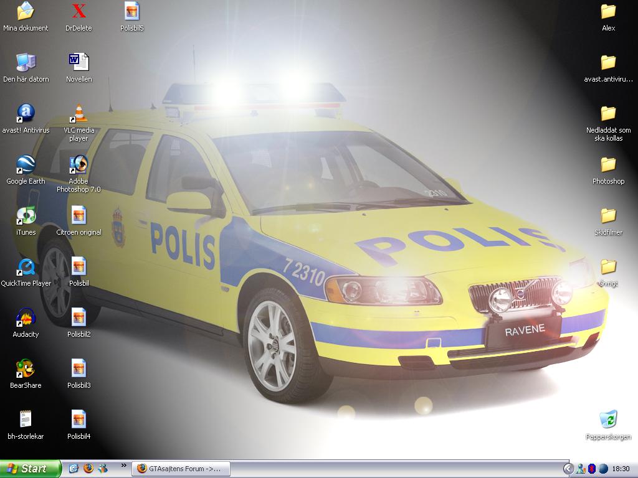The height and width of the screenshot is (478, 638).
Task: Show hidden system tray icons arrow
Action: tap(568, 469)
